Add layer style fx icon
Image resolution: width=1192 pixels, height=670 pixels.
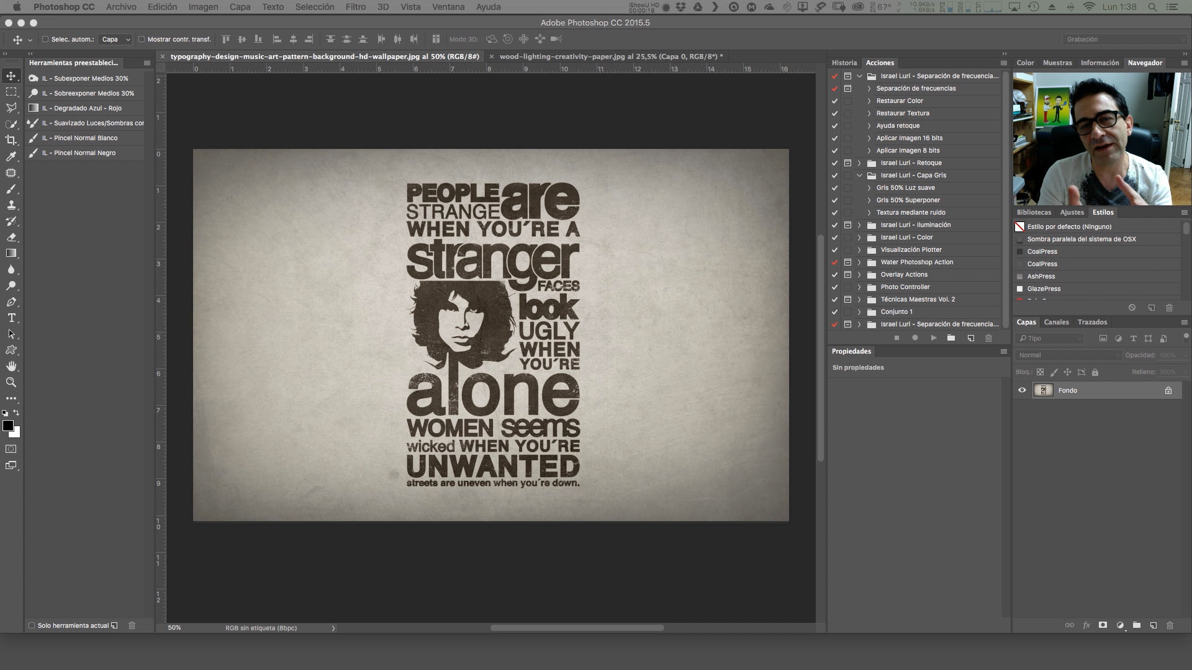(1086, 625)
